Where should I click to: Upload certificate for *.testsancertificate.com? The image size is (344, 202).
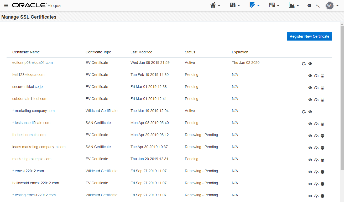316,124
